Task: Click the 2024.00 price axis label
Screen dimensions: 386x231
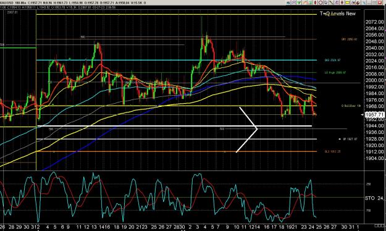Action: click(375, 61)
